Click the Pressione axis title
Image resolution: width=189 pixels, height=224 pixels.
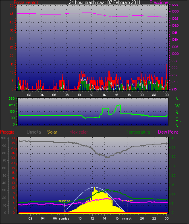click(159, 2)
